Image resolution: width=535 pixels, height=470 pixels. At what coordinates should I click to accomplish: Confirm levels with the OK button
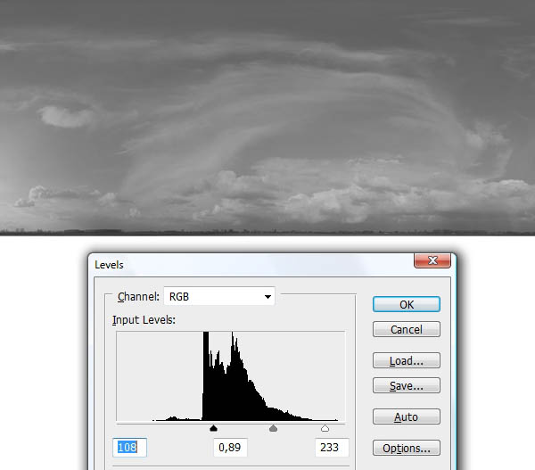(x=407, y=304)
